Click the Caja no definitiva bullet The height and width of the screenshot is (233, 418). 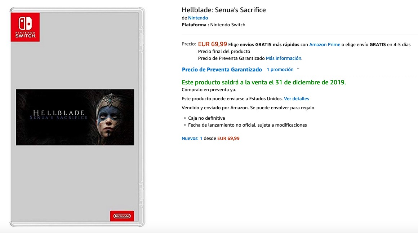206,118
